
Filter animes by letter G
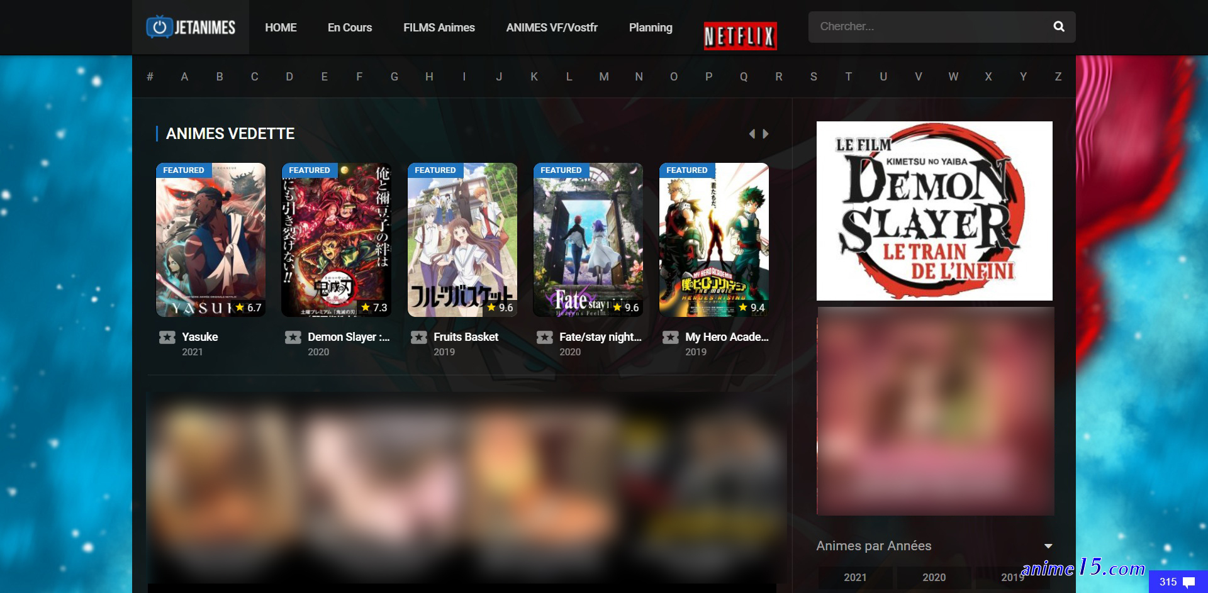pyautogui.click(x=394, y=77)
